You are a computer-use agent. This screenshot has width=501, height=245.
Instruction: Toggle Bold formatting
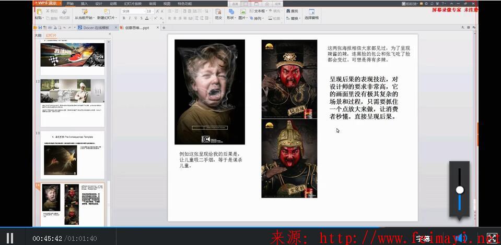pyautogui.click(x=123, y=18)
